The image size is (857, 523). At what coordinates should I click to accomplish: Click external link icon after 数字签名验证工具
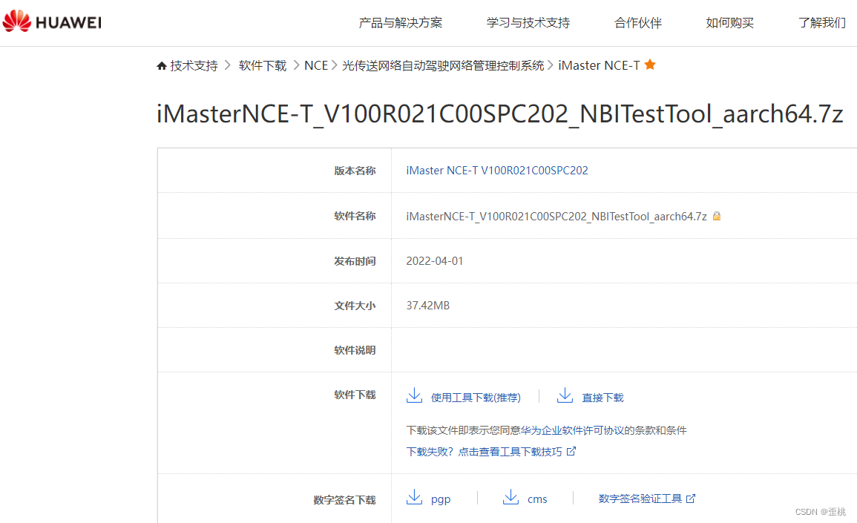pos(691,499)
